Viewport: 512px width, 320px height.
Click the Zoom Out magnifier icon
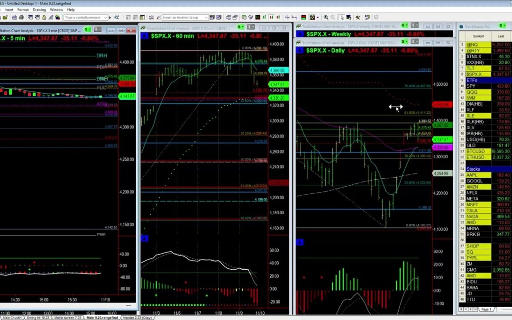(x=333, y=18)
